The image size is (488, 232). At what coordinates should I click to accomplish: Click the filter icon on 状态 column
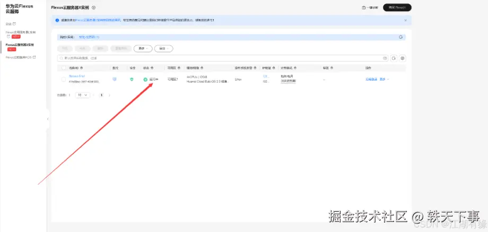(152, 68)
